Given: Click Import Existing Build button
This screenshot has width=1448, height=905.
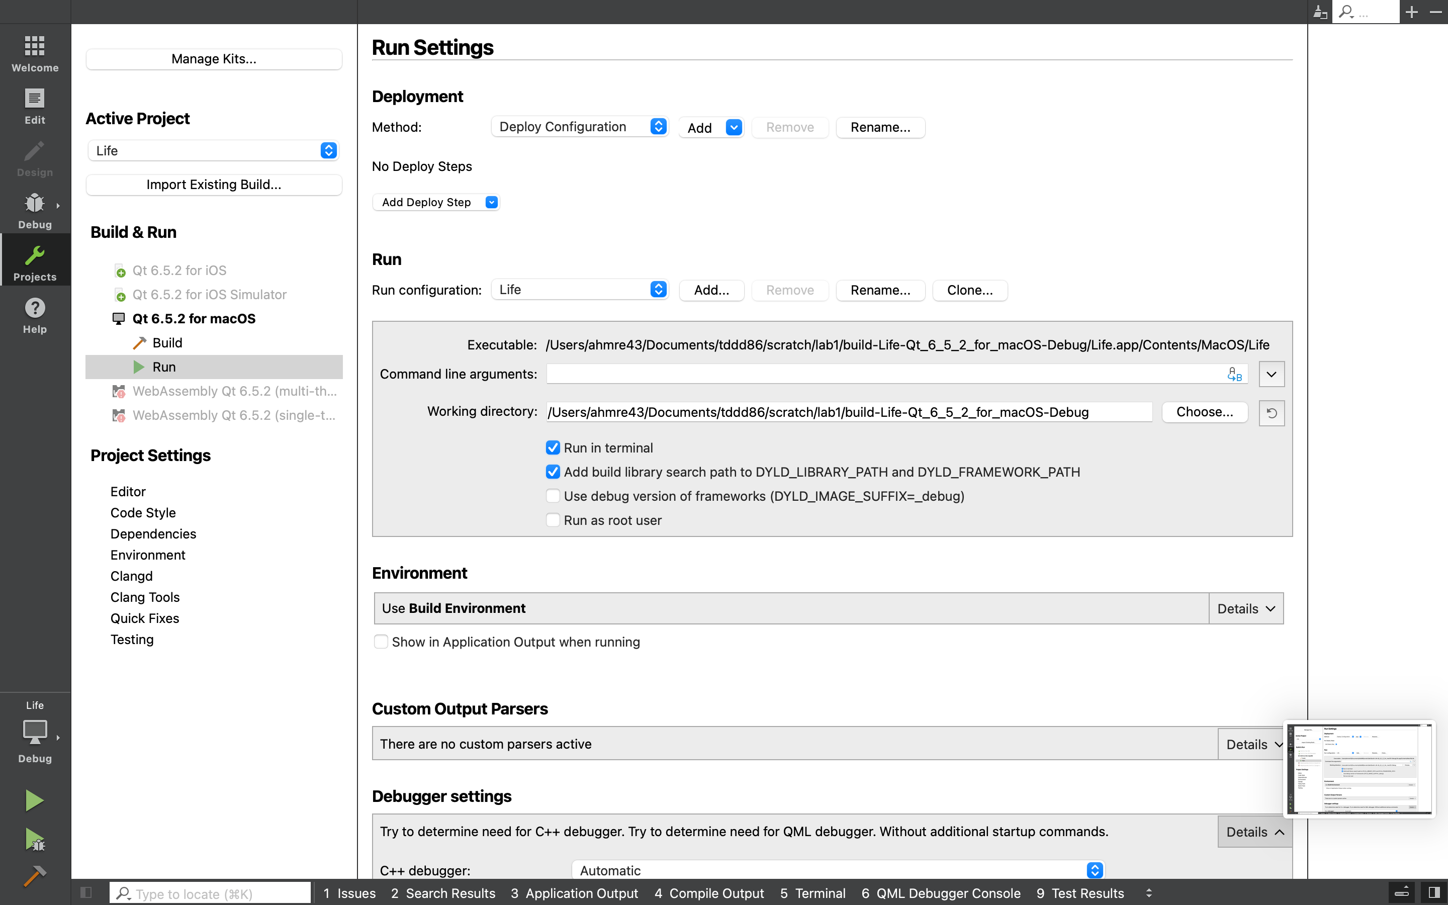Looking at the screenshot, I should (x=214, y=185).
